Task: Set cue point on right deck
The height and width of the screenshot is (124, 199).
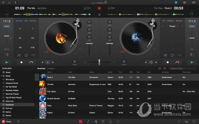Action: [x=168, y=62]
